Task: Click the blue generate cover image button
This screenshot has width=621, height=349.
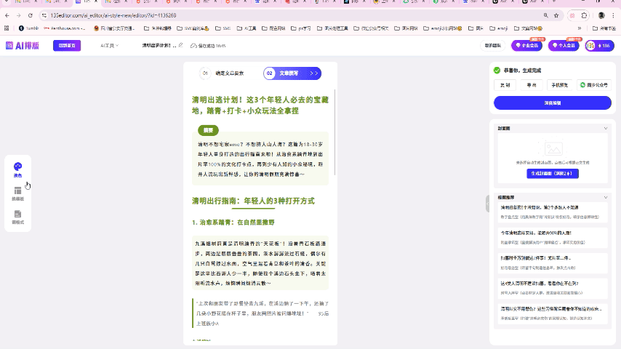Action: pyautogui.click(x=553, y=174)
